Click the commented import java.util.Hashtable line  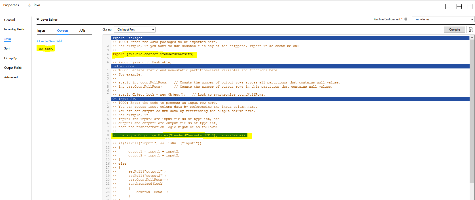(142, 62)
